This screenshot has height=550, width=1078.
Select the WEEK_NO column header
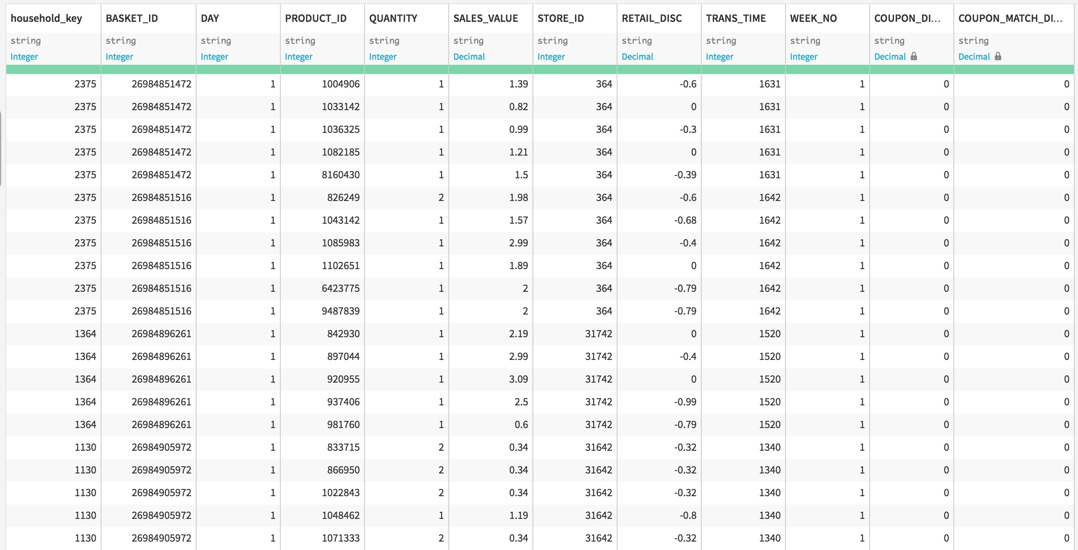coord(813,19)
